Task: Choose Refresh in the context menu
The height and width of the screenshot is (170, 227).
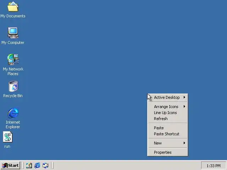Action: coord(168,119)
